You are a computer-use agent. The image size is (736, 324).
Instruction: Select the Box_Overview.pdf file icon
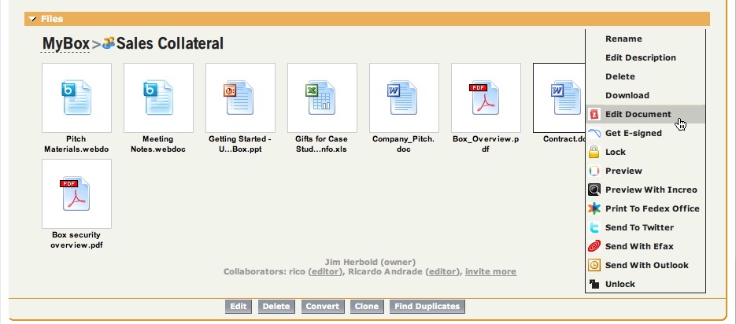(x=486, y=98)
